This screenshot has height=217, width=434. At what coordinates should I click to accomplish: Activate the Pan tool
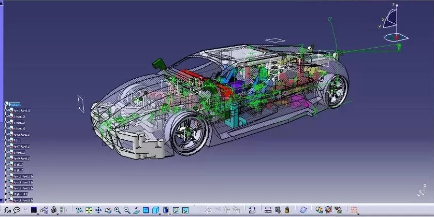[x=98, y=210]
